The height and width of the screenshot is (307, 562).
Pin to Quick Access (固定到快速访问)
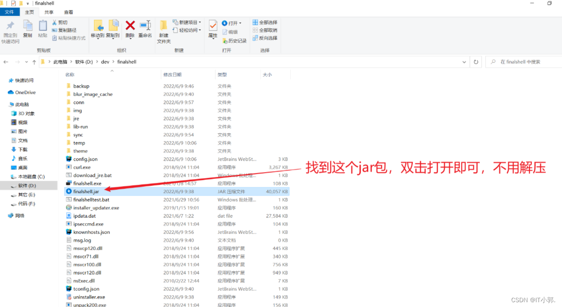click(x=10, y=31)
